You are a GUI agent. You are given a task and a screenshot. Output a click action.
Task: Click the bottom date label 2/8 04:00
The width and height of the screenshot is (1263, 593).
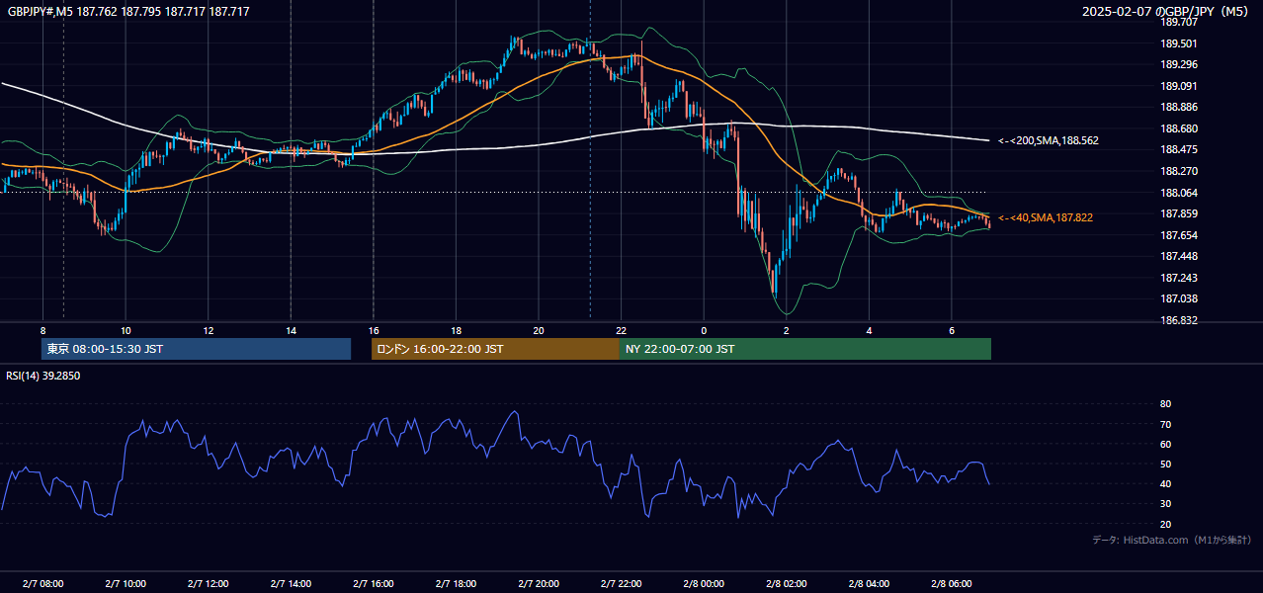coord(869,584)
